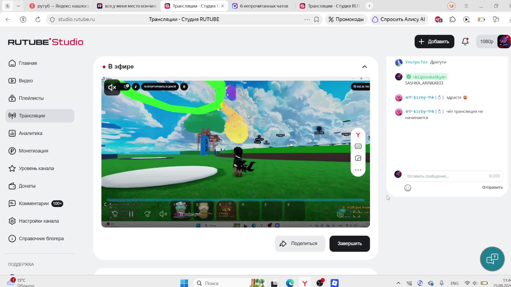Click the stream progress bar
The height and width of the screenshot is (287, 511).
(236, 200)
